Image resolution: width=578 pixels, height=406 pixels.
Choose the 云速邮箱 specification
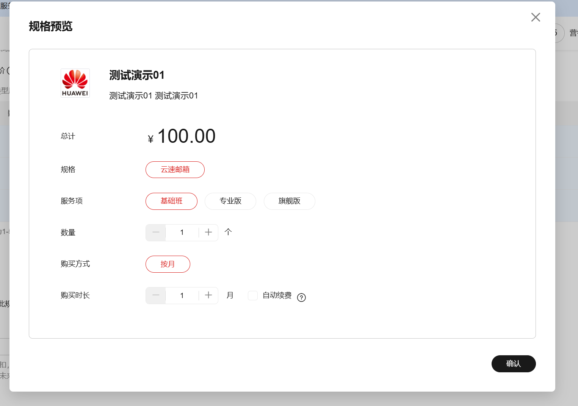pos(175,170)
